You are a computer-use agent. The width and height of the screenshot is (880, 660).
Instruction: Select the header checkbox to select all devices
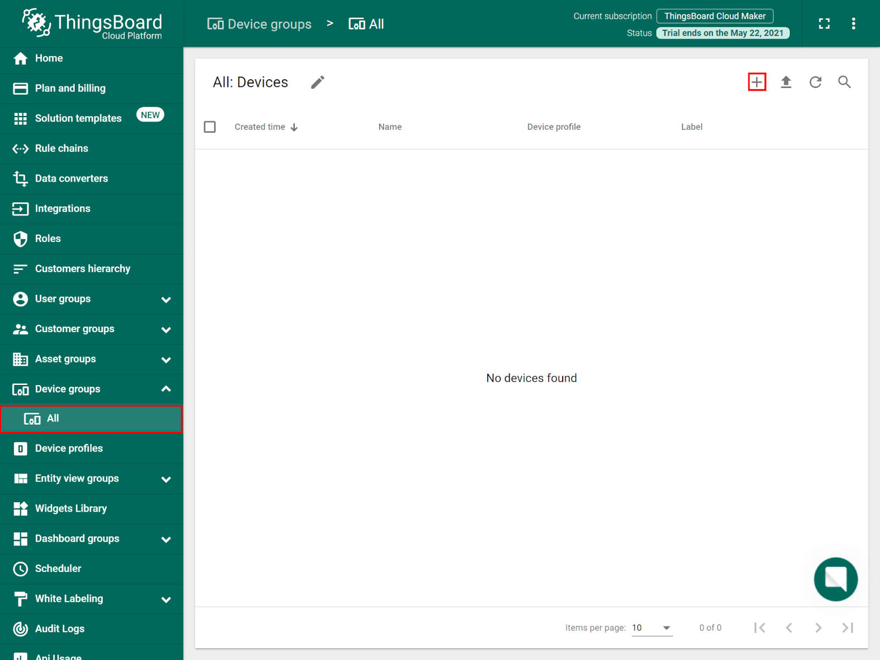pyautogui.click(x=210, y=127)
